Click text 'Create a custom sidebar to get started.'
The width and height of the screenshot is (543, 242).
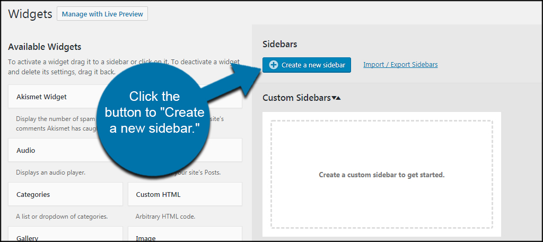click(x=382, y=175)
